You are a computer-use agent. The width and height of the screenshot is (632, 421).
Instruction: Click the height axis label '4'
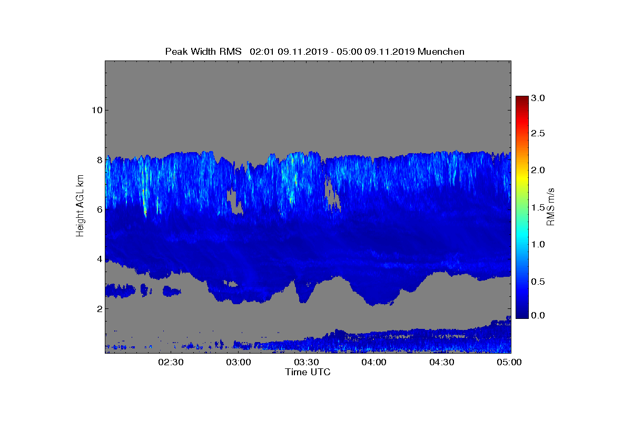(98, 259)
